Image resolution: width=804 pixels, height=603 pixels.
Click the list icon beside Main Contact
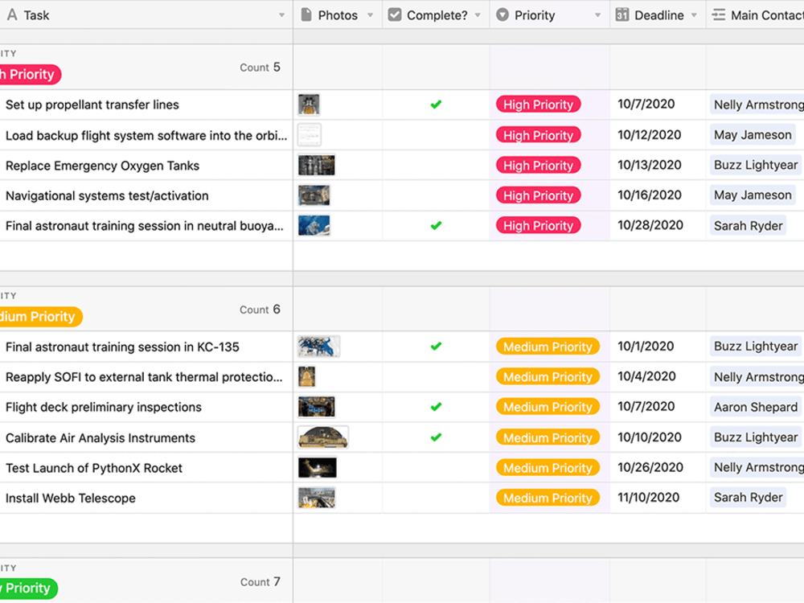719,14
